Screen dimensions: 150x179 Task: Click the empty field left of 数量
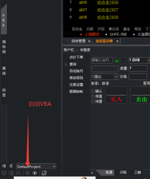(105, 69)
